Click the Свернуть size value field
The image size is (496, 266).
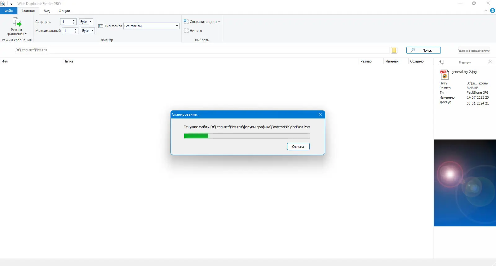(x=66, y=22)
